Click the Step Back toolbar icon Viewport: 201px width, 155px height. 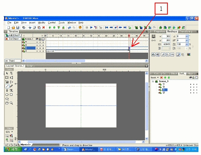(x=111, y=28)
